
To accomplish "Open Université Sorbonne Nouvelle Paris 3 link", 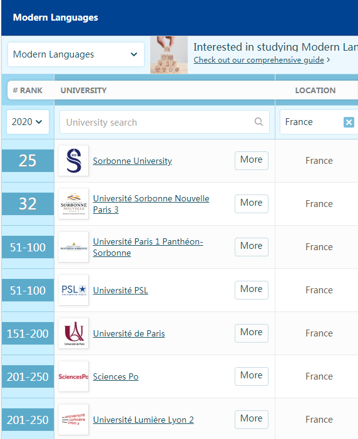I will click(151, 204).
